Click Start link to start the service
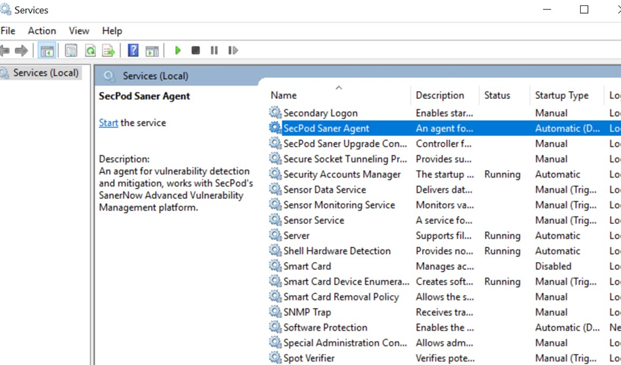Viewport: 621px width, 365px height. click(108, 123)
